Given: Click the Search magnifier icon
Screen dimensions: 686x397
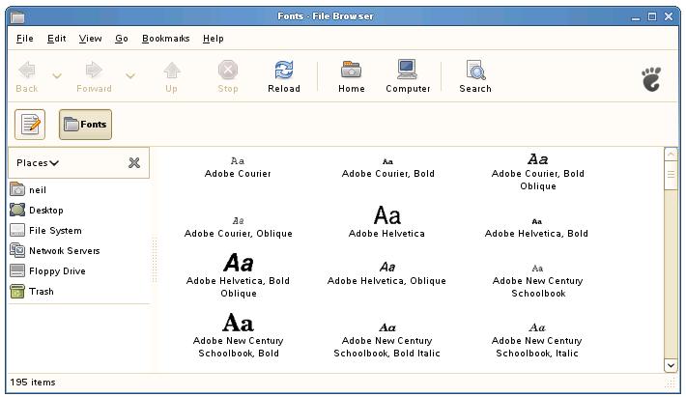Looking at the screenshot, I should pos(475,71).
